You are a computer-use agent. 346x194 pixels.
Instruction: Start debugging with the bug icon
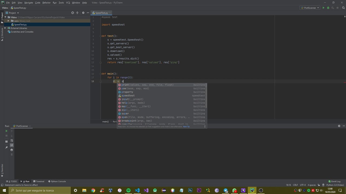coord(328,8)
